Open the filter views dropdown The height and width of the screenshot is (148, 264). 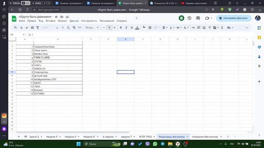pyautogui.click(x=216, y=28)
